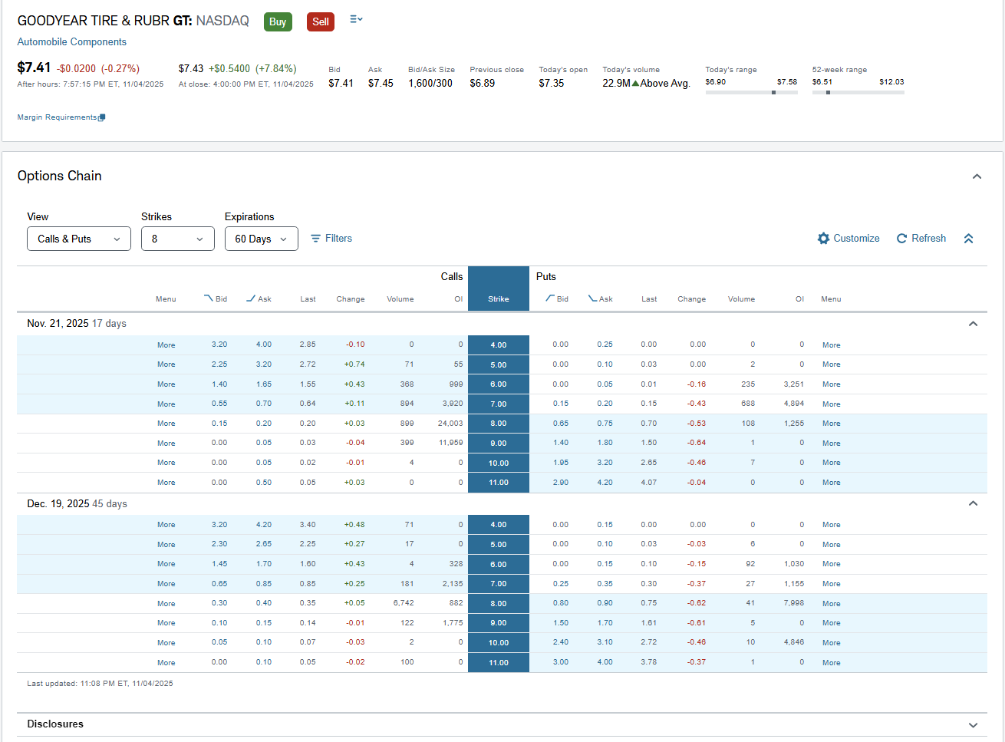Open the Filters button

(x=331, y=239)
